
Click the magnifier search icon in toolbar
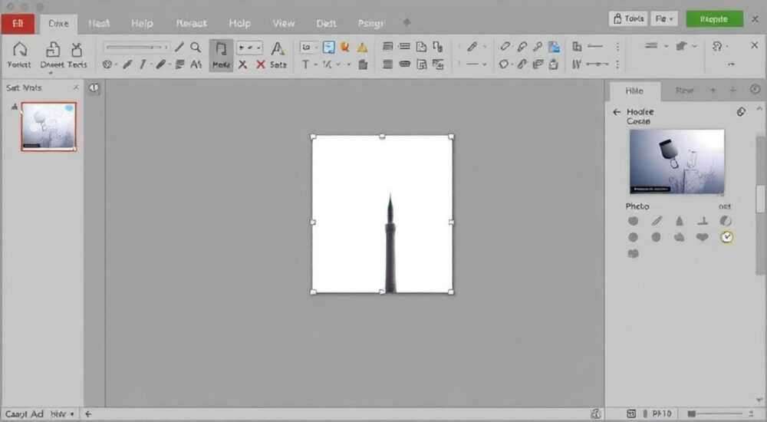click(x=196, y=47)
